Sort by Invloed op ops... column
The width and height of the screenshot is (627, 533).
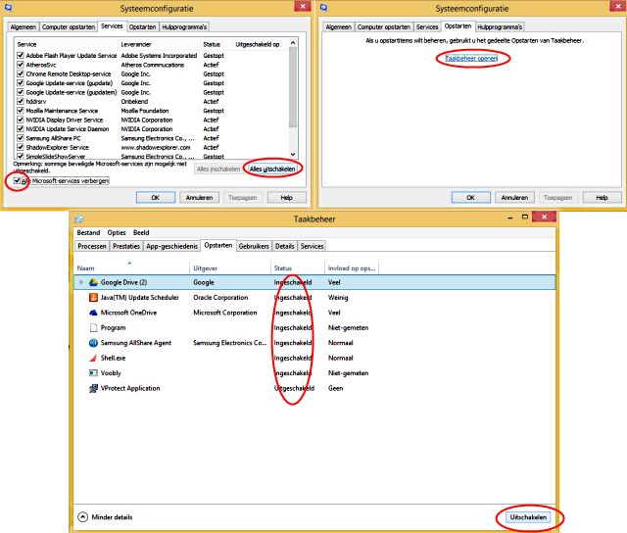[352, 267]
